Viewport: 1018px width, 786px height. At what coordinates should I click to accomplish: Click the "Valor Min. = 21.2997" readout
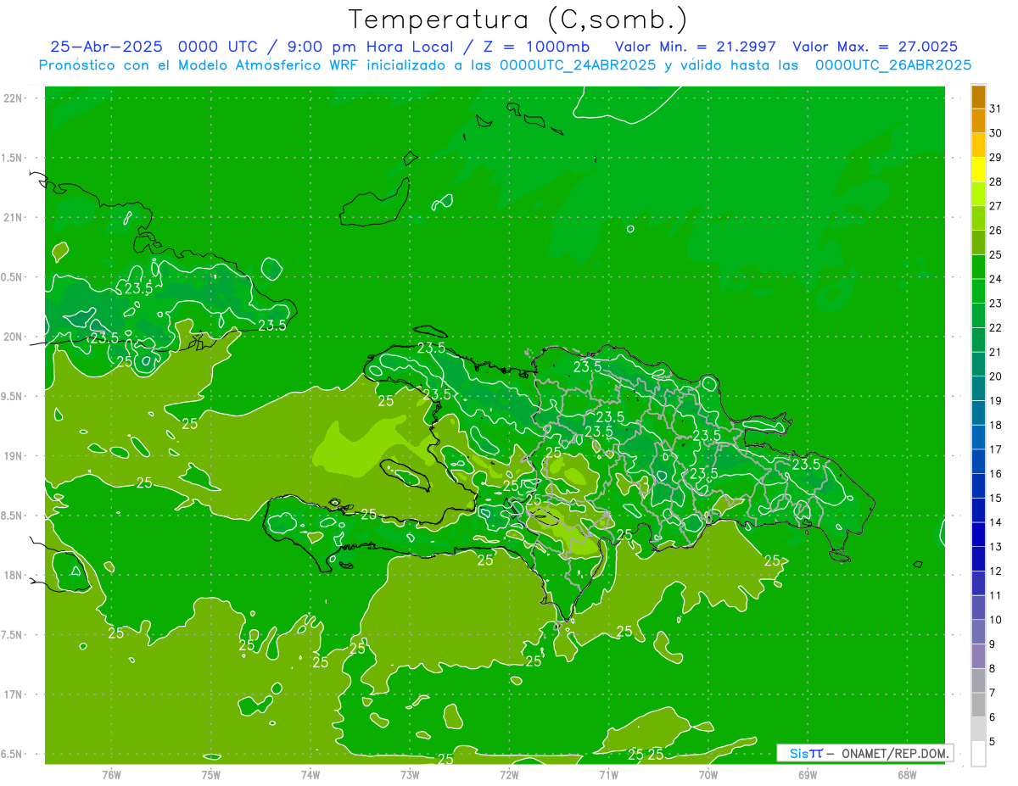click(695, 47)
